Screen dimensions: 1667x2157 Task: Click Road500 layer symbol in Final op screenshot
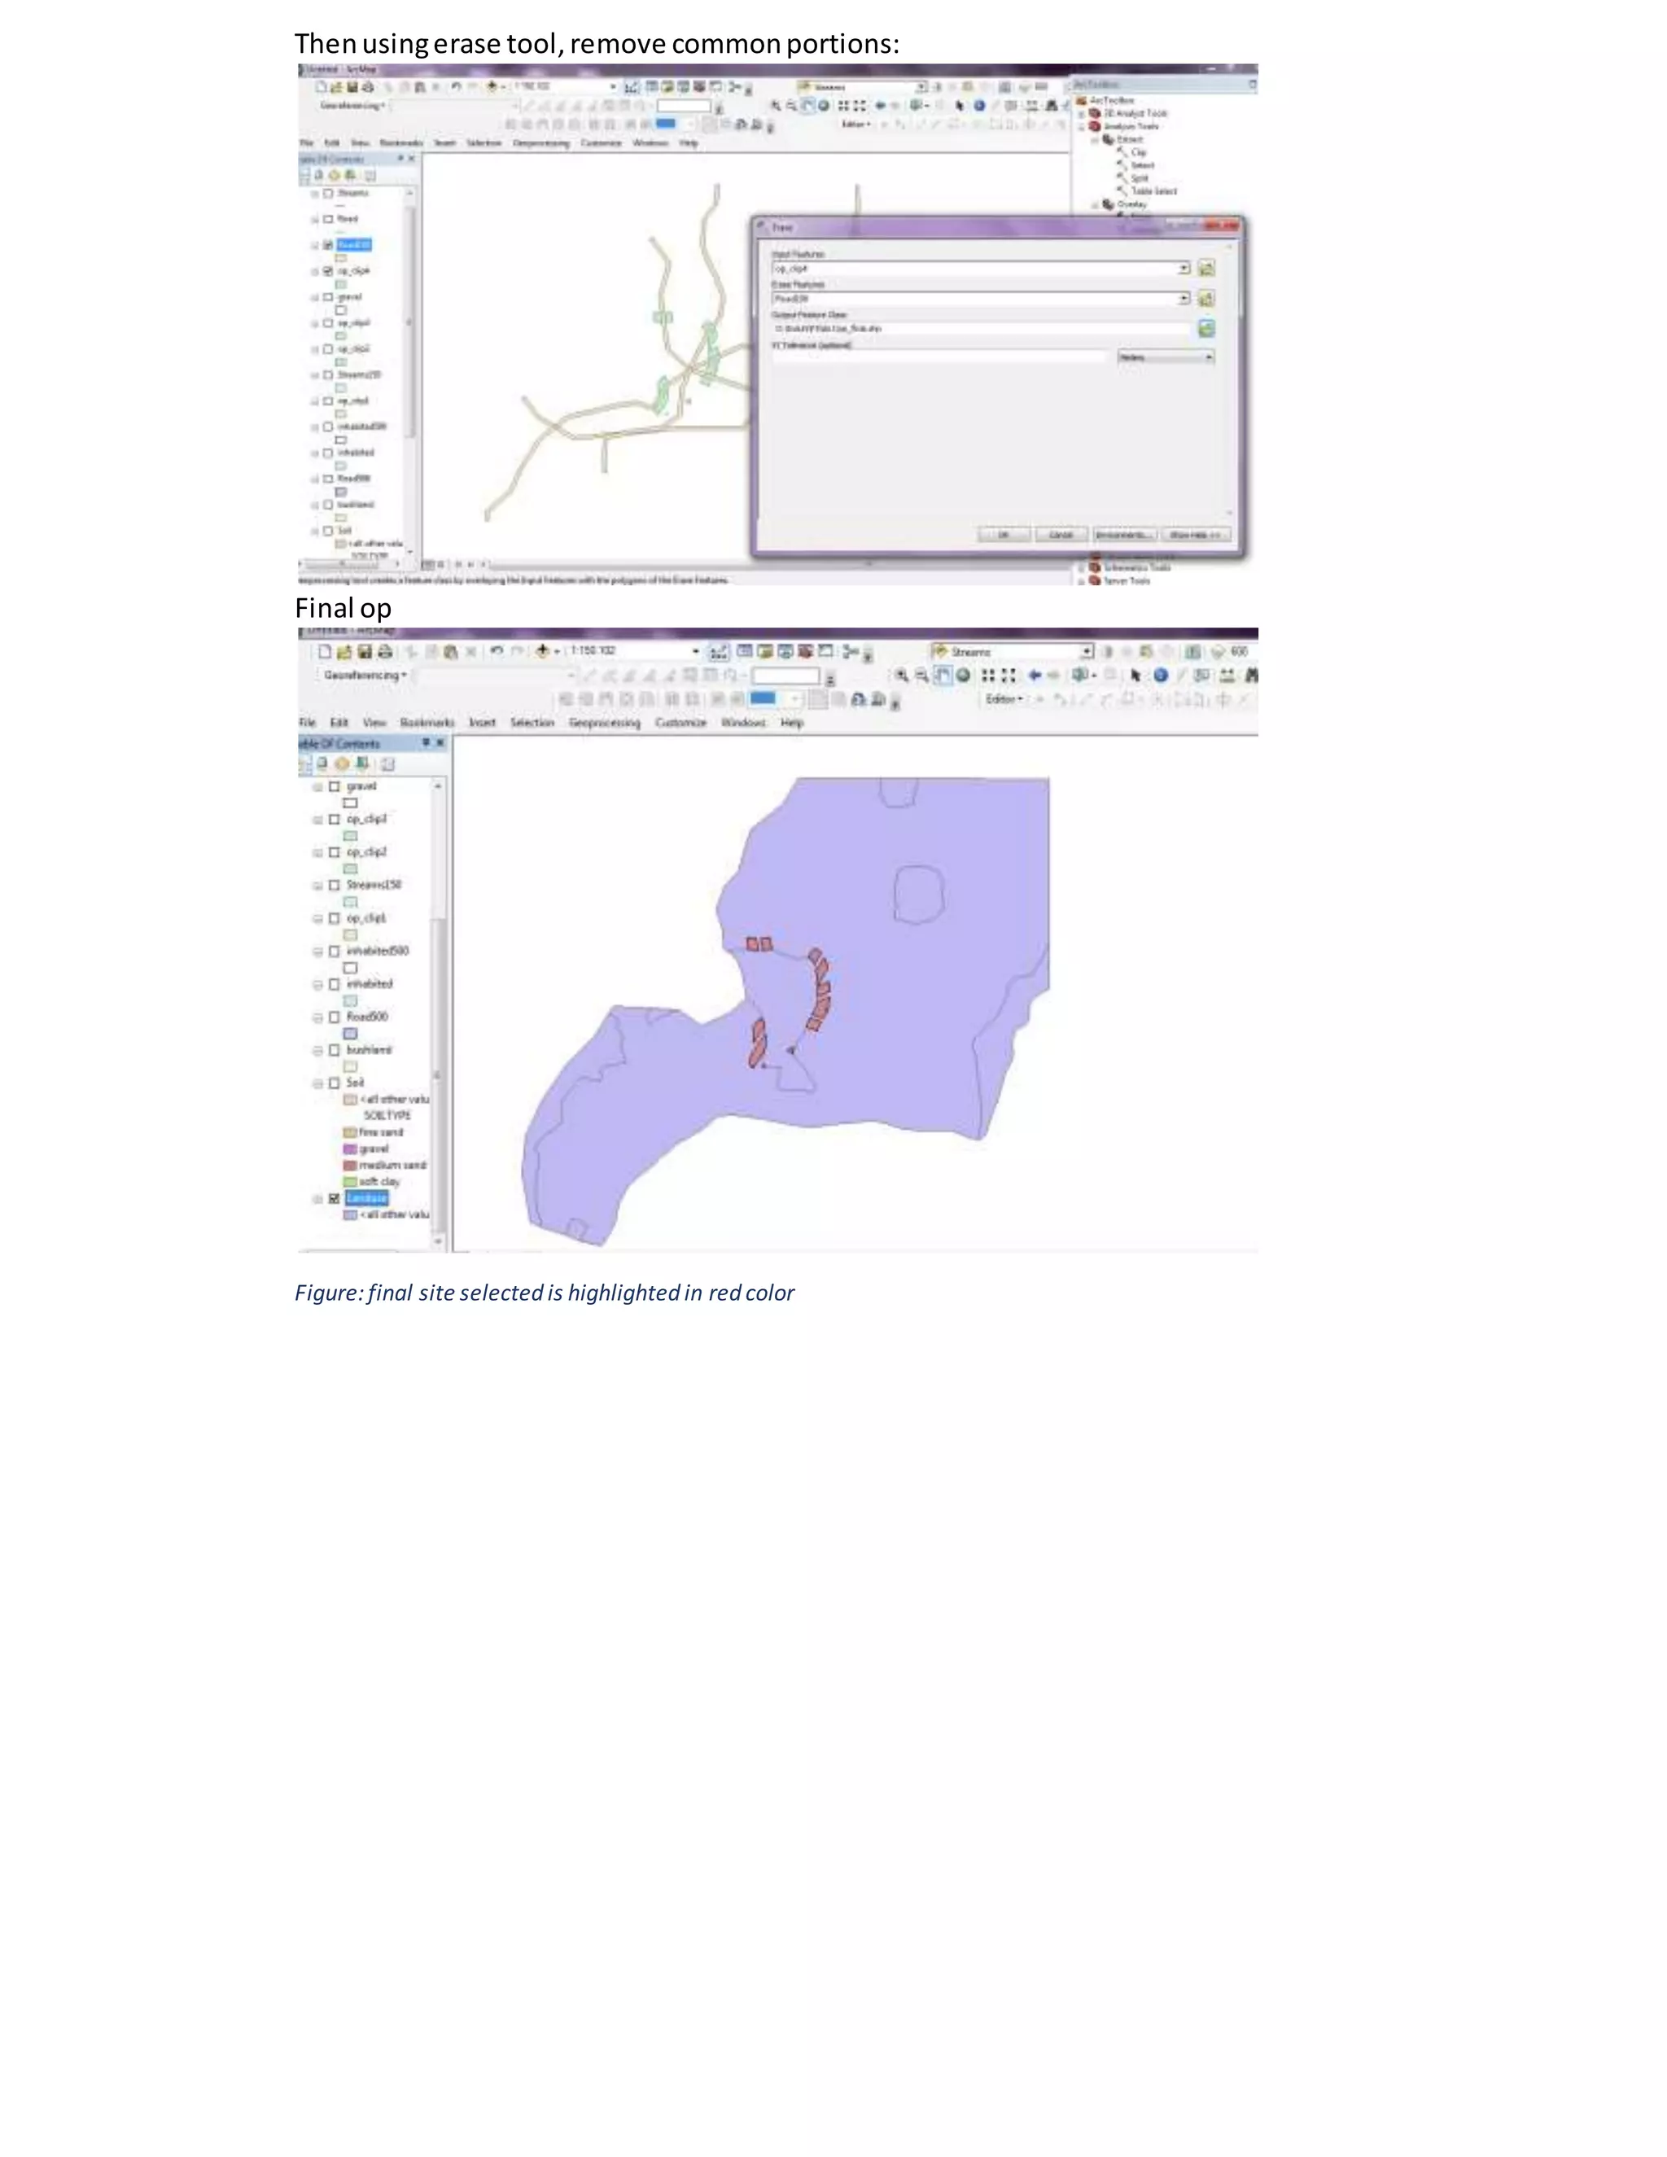click(349, 1034)
